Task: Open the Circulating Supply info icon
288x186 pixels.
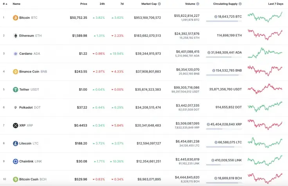Action: pyautogui.click(x=240, y=4)
